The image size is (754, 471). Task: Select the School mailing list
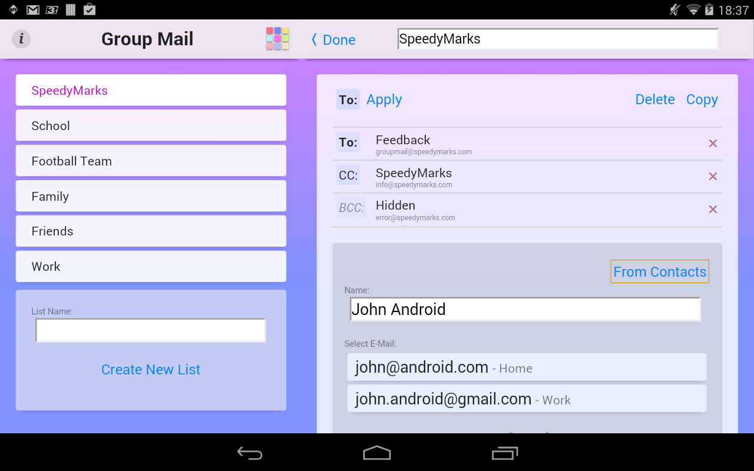coord(151,125)
